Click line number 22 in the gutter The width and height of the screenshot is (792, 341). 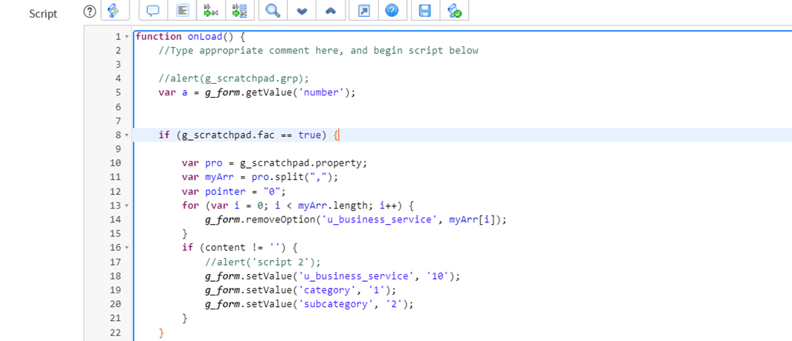[115, 333]
